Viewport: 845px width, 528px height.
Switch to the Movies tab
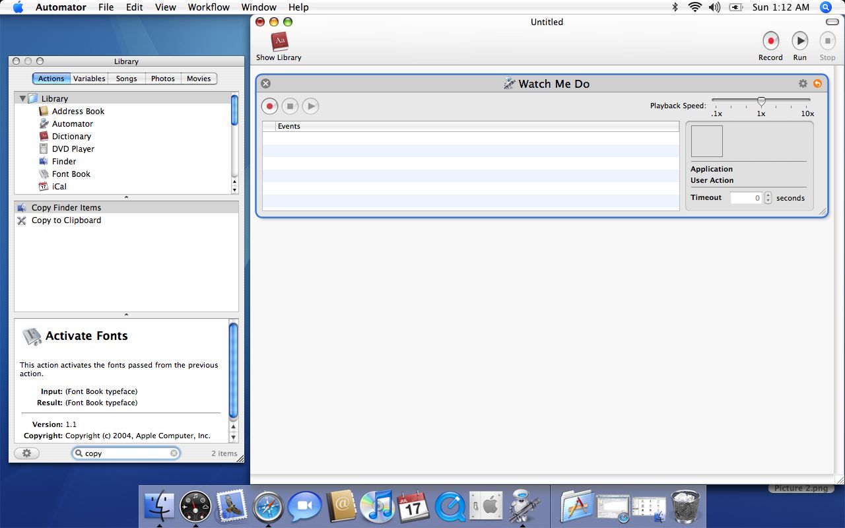pyautogui.click(x=199, y=79)
